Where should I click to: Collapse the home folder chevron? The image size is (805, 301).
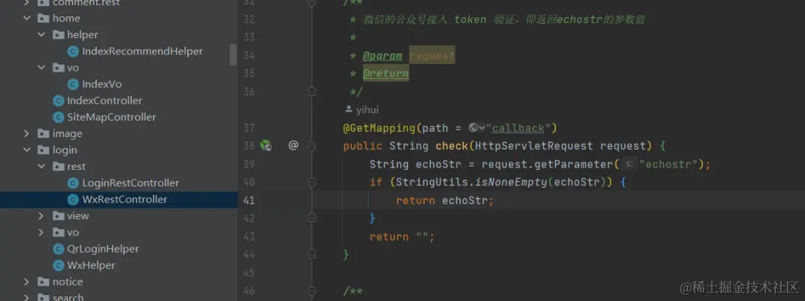(27, 19)
